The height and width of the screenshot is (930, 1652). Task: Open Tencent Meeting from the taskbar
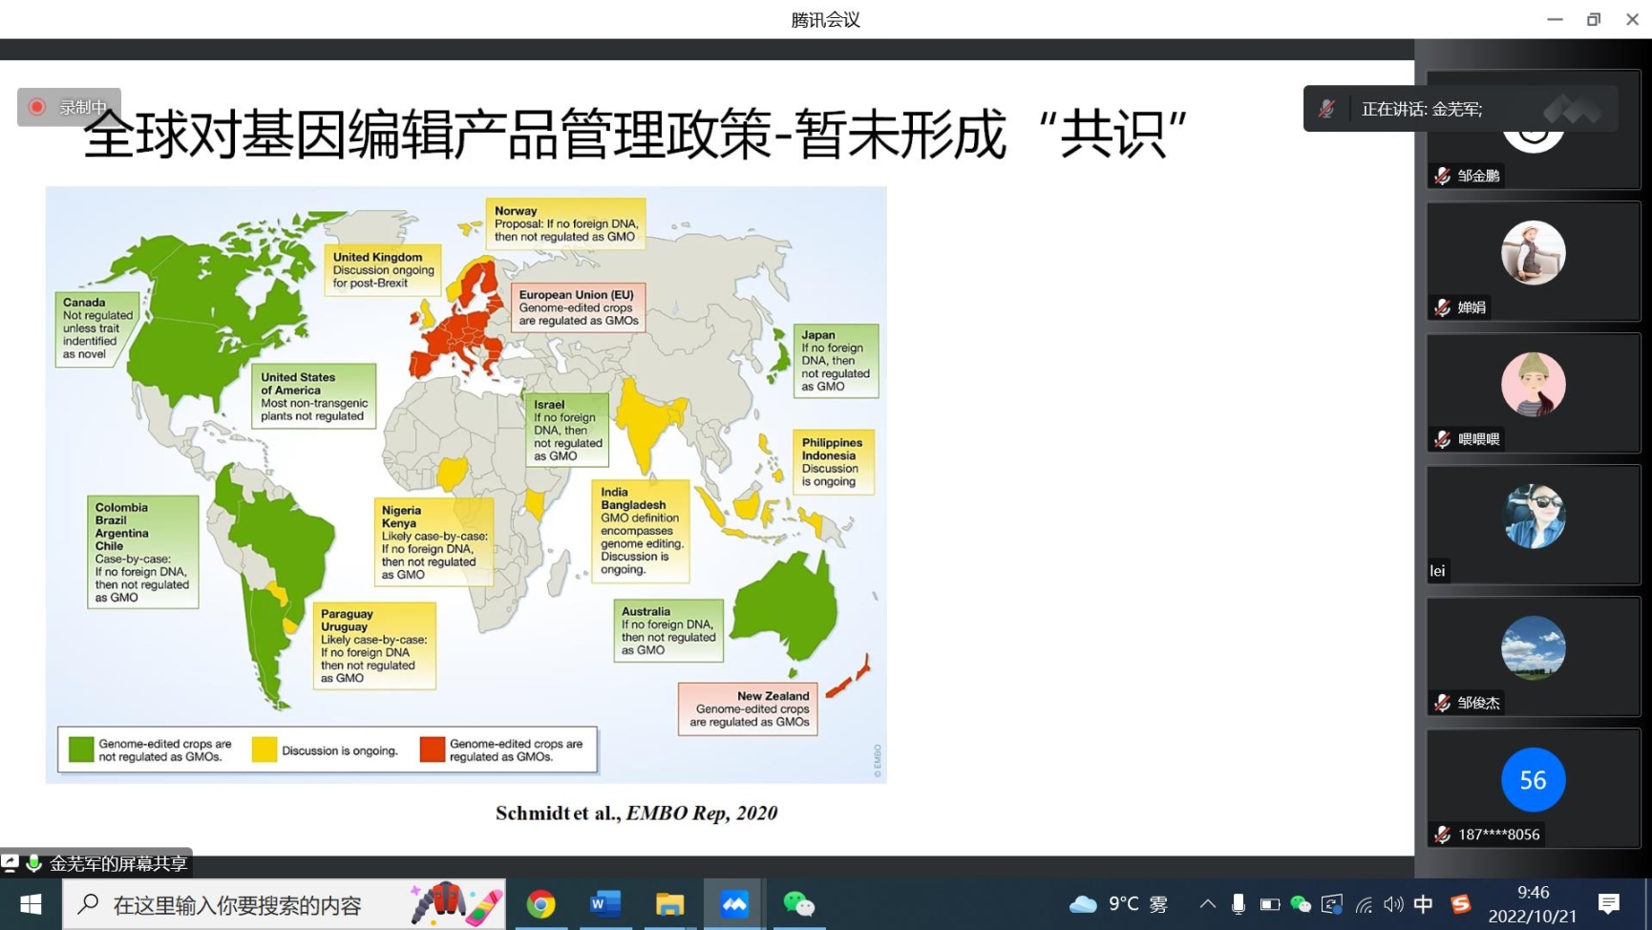tap(733, 904)
